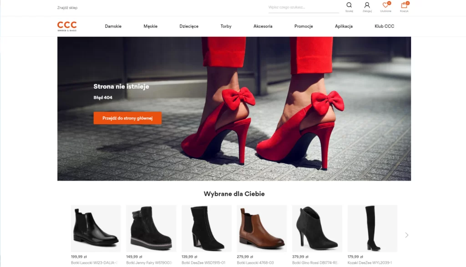
Task: Open the Akcesoria menu
Action: point(263,26)
